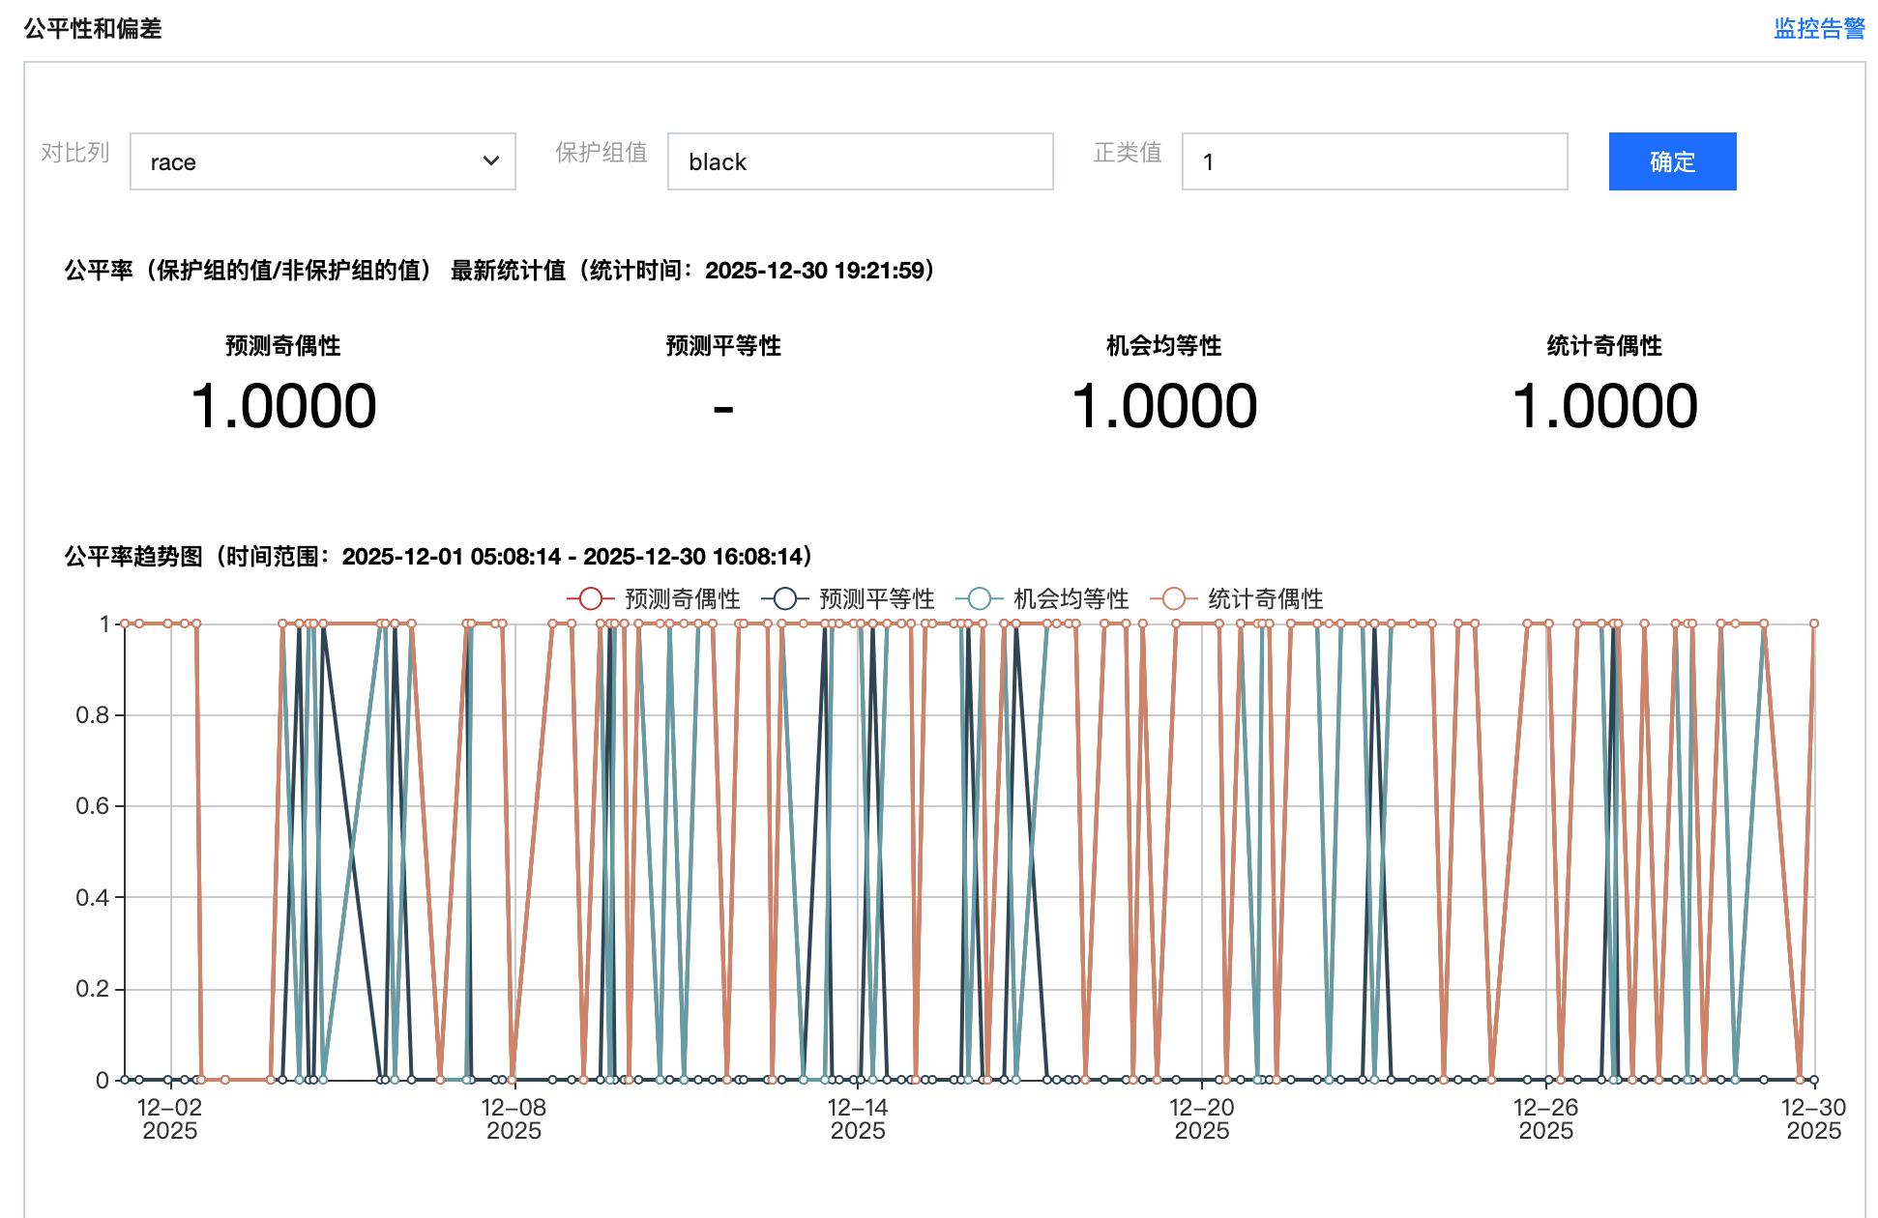Click the 12-08 2025 axis date marker
Screen dimensions: 1878x1218
(514, 1118)
